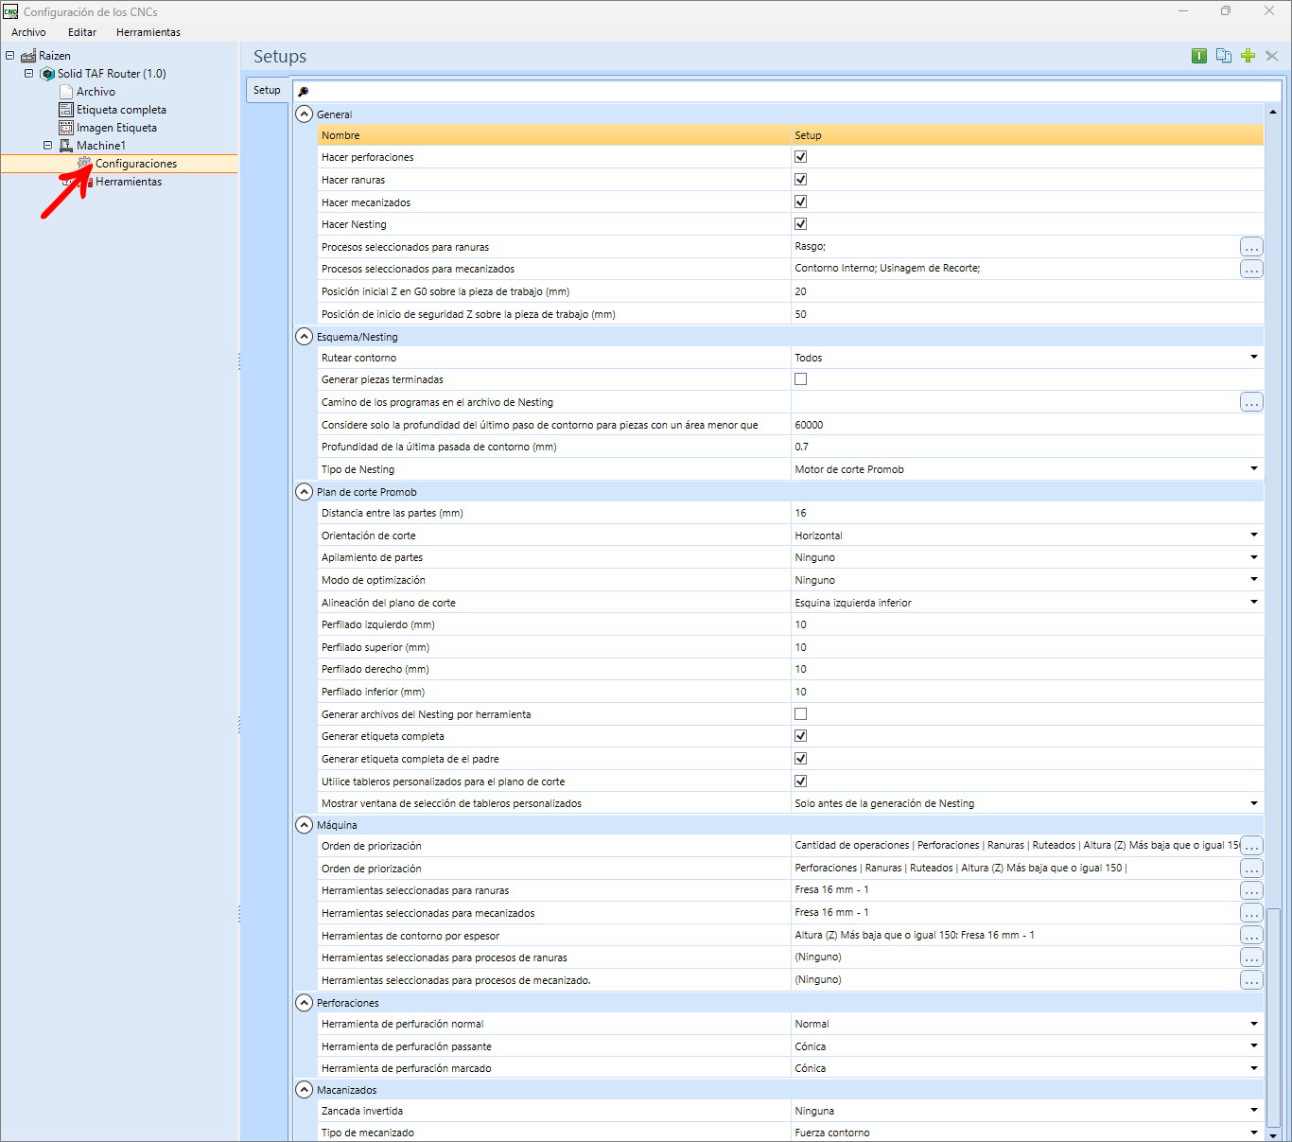
Task: Disable Hacer mecanizados checkbox
Action: (x=801, y=202)
